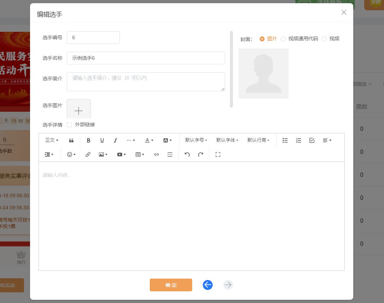Go to previous contestant with blue arrow

(208, 285)
